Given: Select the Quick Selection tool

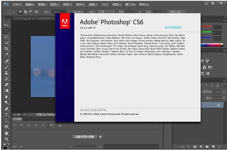Looking at the screenshot, I should [6, 43].
